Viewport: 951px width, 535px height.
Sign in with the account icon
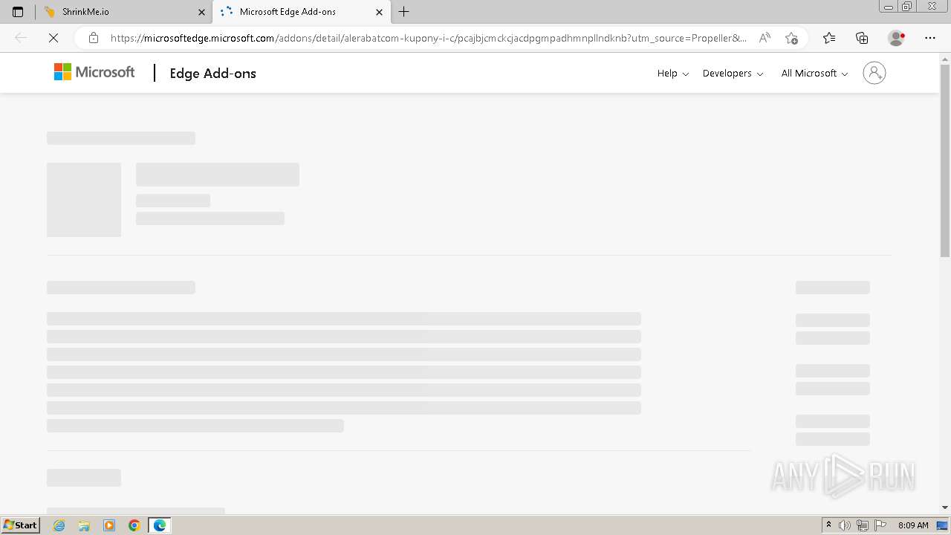874,73
